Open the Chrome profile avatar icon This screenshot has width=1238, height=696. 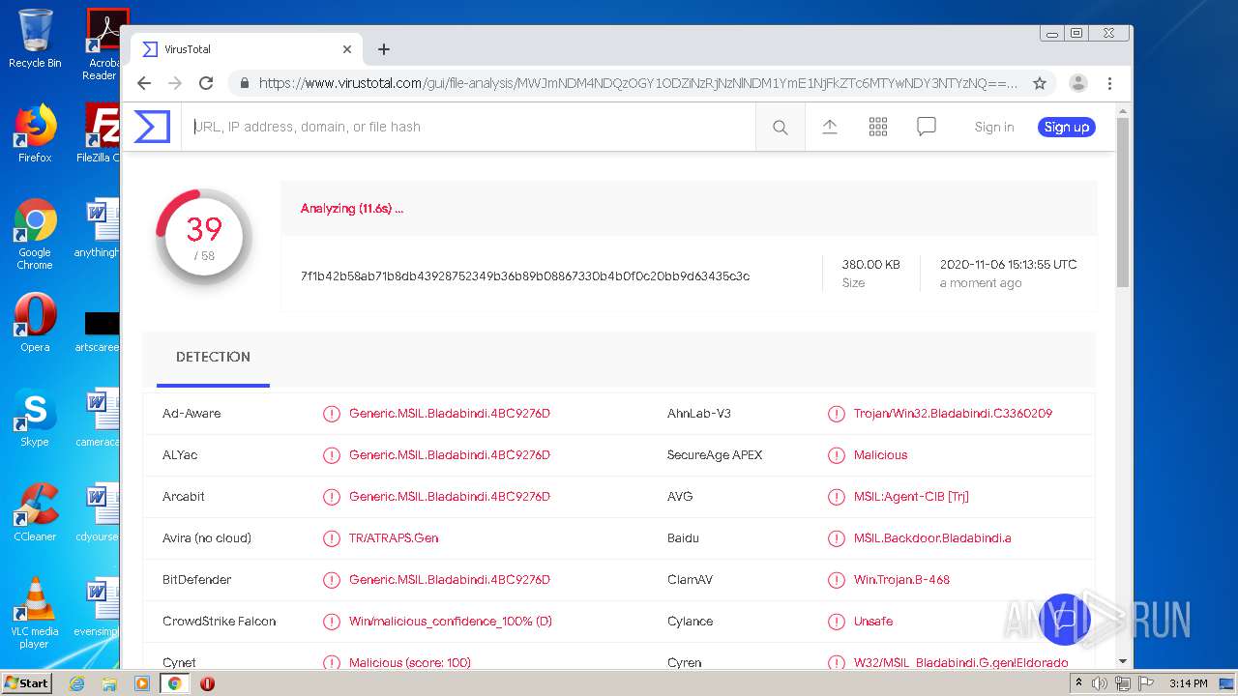pyautogui.click(x=1078, y=83)
